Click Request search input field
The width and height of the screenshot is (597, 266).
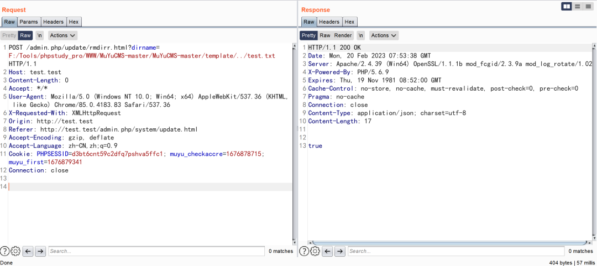coord(156,251)
